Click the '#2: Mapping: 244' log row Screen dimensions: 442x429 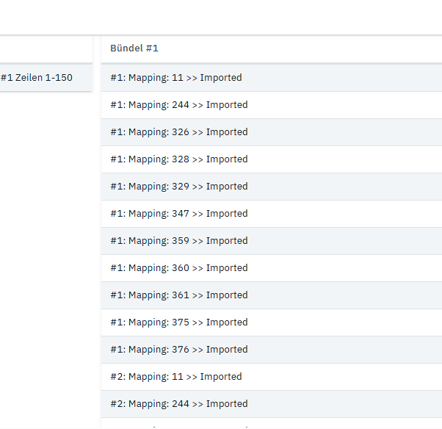[x=179, y=404]
